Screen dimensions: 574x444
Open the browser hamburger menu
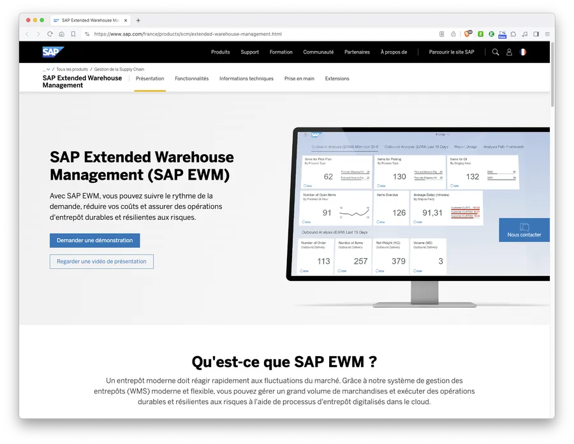tap(547, 34)
